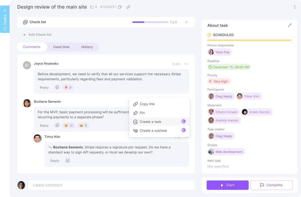Open the Very high priority selector
The width and height of the screenshot is (301, 197).
pyautogui.click(x=219, y=81)
